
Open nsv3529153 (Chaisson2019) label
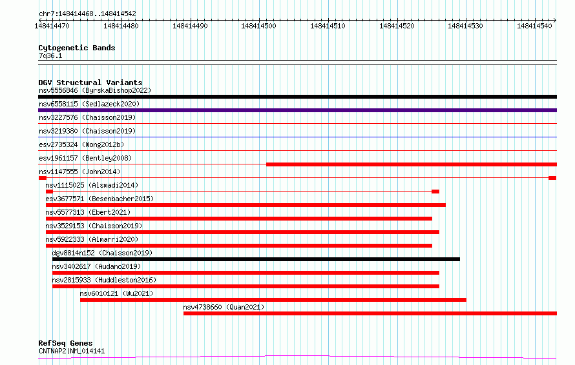coord(94,226)
